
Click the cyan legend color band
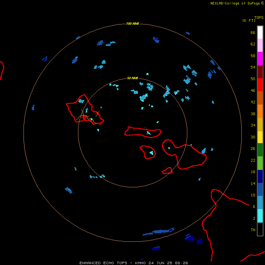tap(260, 216)
